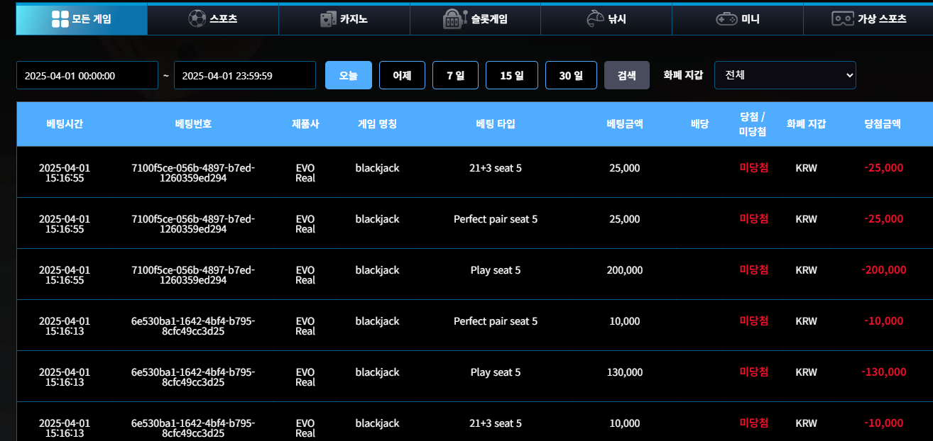Click the end date input field
933x441 pixels.
pyautogui.click(x=244, y=75)
